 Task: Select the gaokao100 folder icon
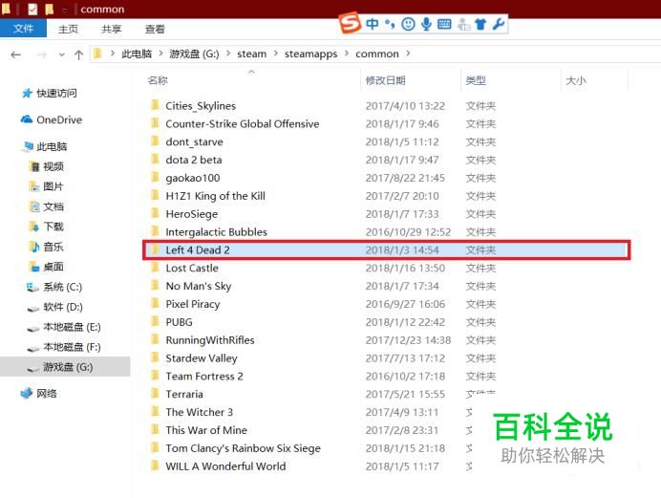[155, 177]
